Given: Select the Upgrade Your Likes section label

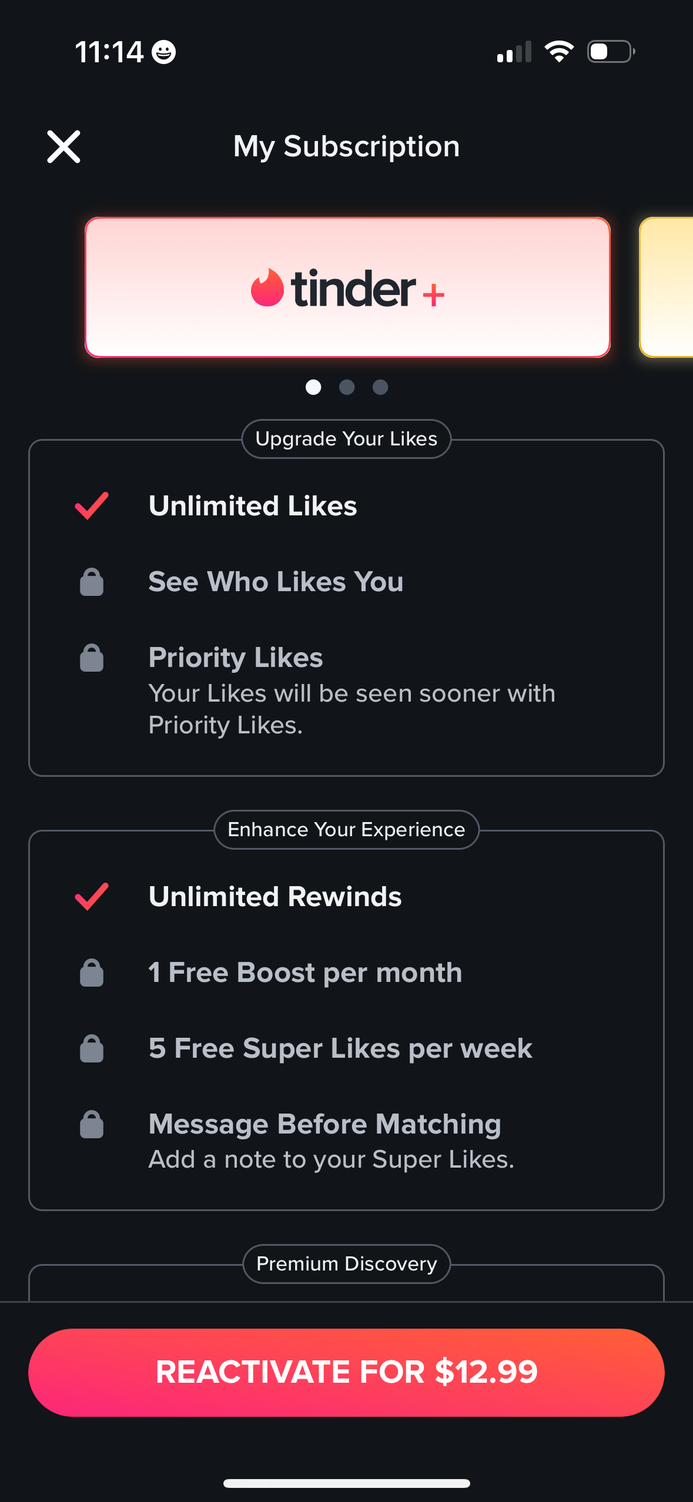Looking at the screenshot, I should pos(346,439).
